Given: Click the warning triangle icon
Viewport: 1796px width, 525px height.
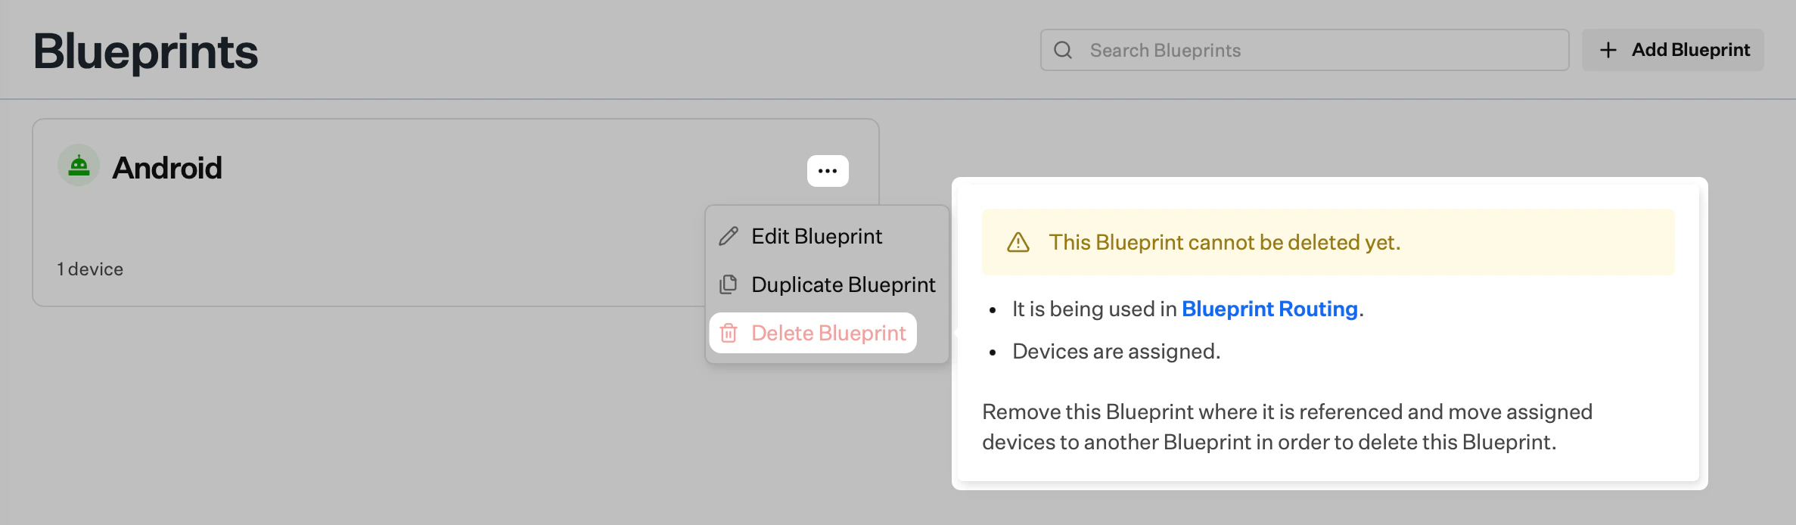Looking at the screenshot, I should point(1018,242).
